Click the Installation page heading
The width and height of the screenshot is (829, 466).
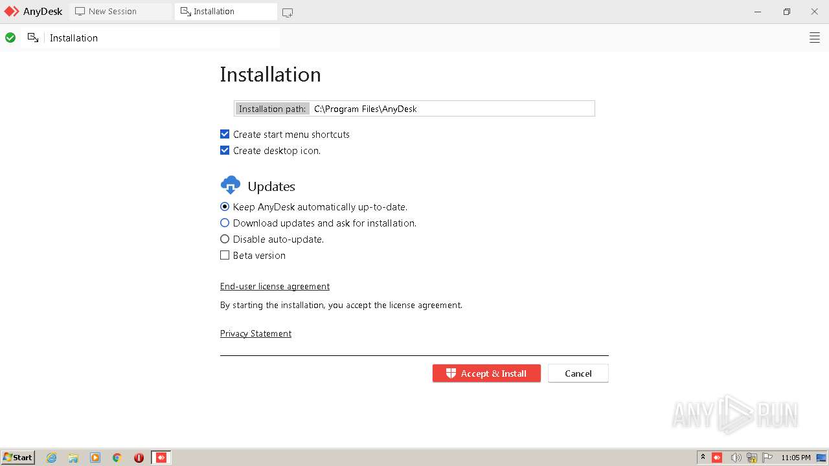tap(270, 74)
